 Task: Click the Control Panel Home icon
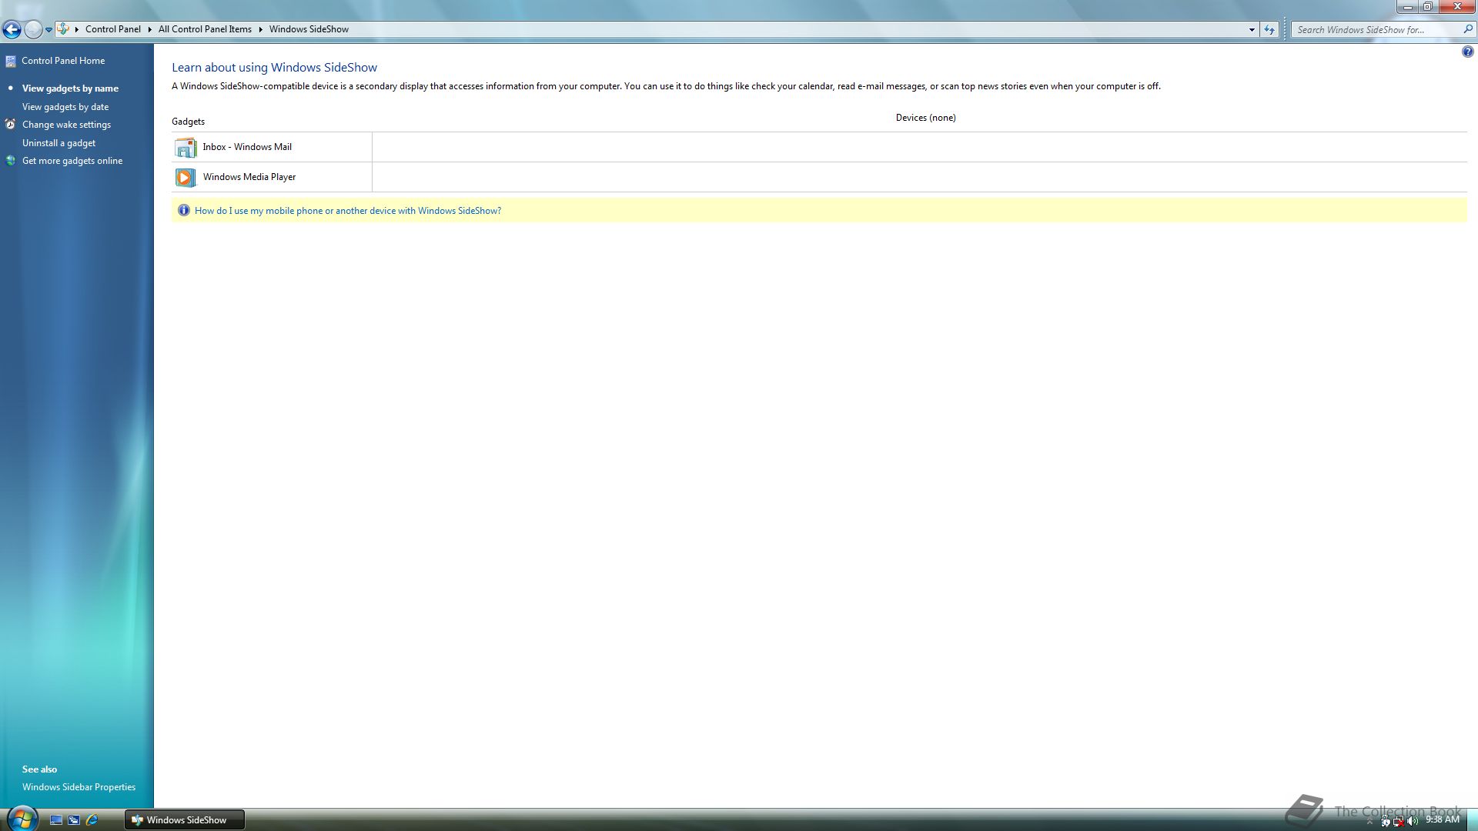11,61
